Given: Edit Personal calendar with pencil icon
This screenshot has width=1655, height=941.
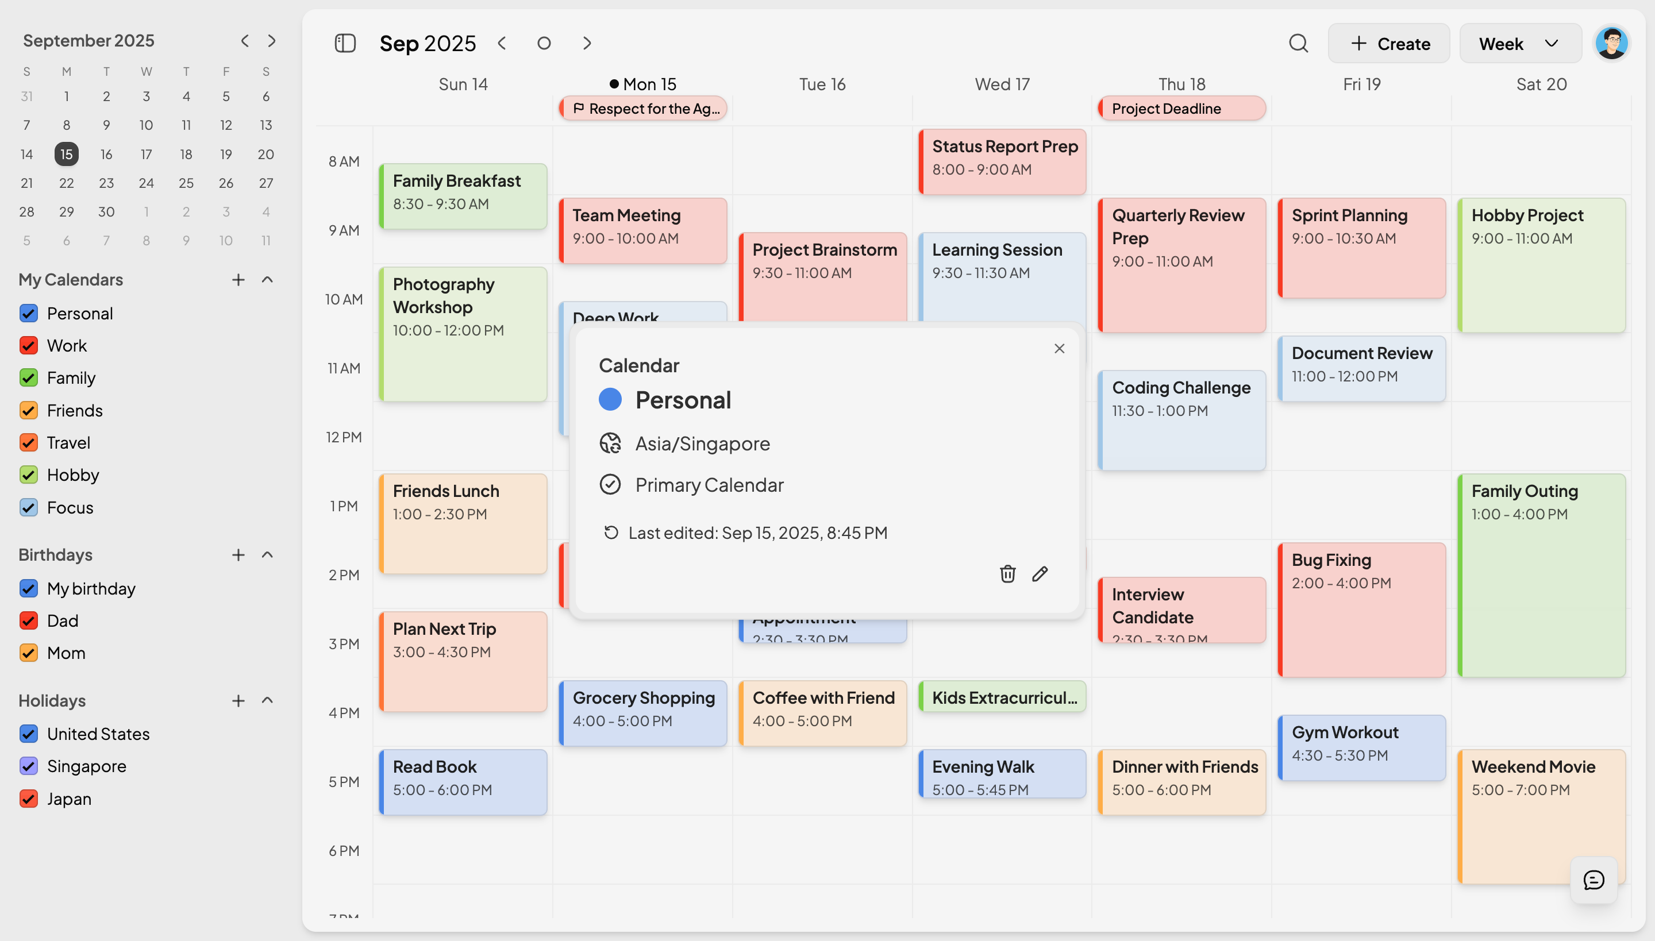Looking at the screenshot, I should coord(1040,574).
